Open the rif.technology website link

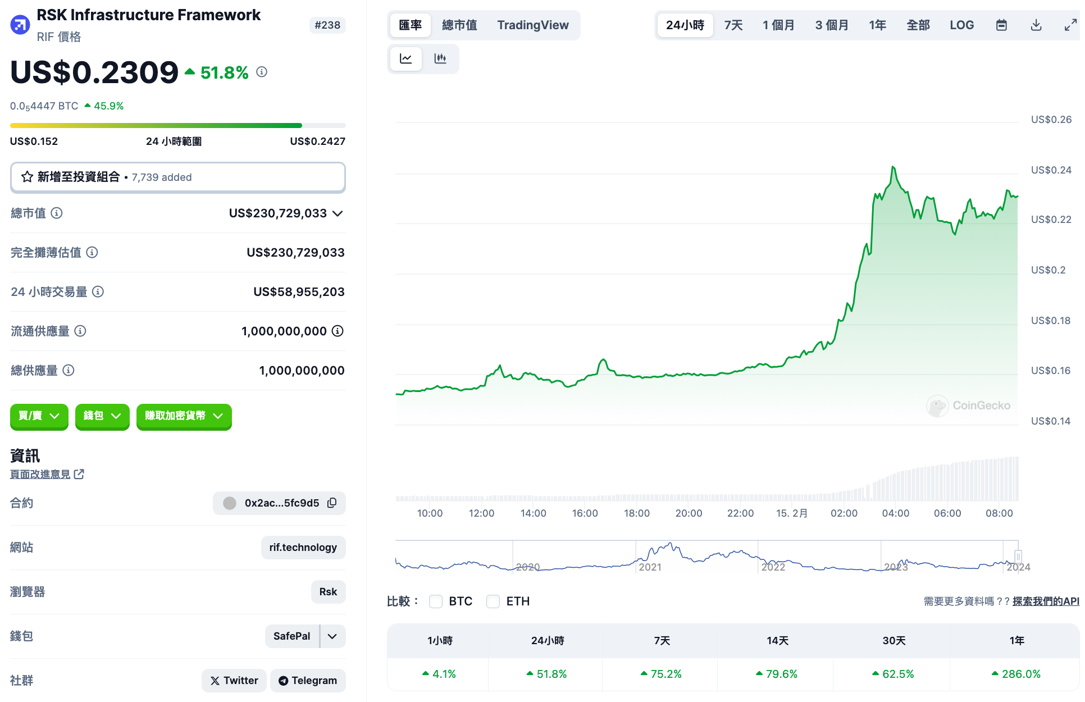click(303, 548)
